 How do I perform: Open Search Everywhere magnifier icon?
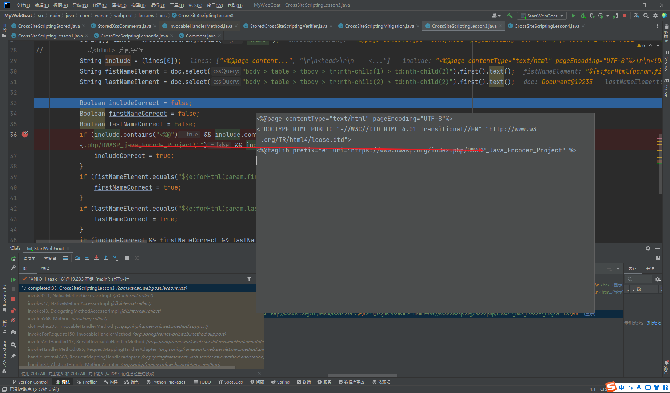pyautogui.click(x=646, y=16)
